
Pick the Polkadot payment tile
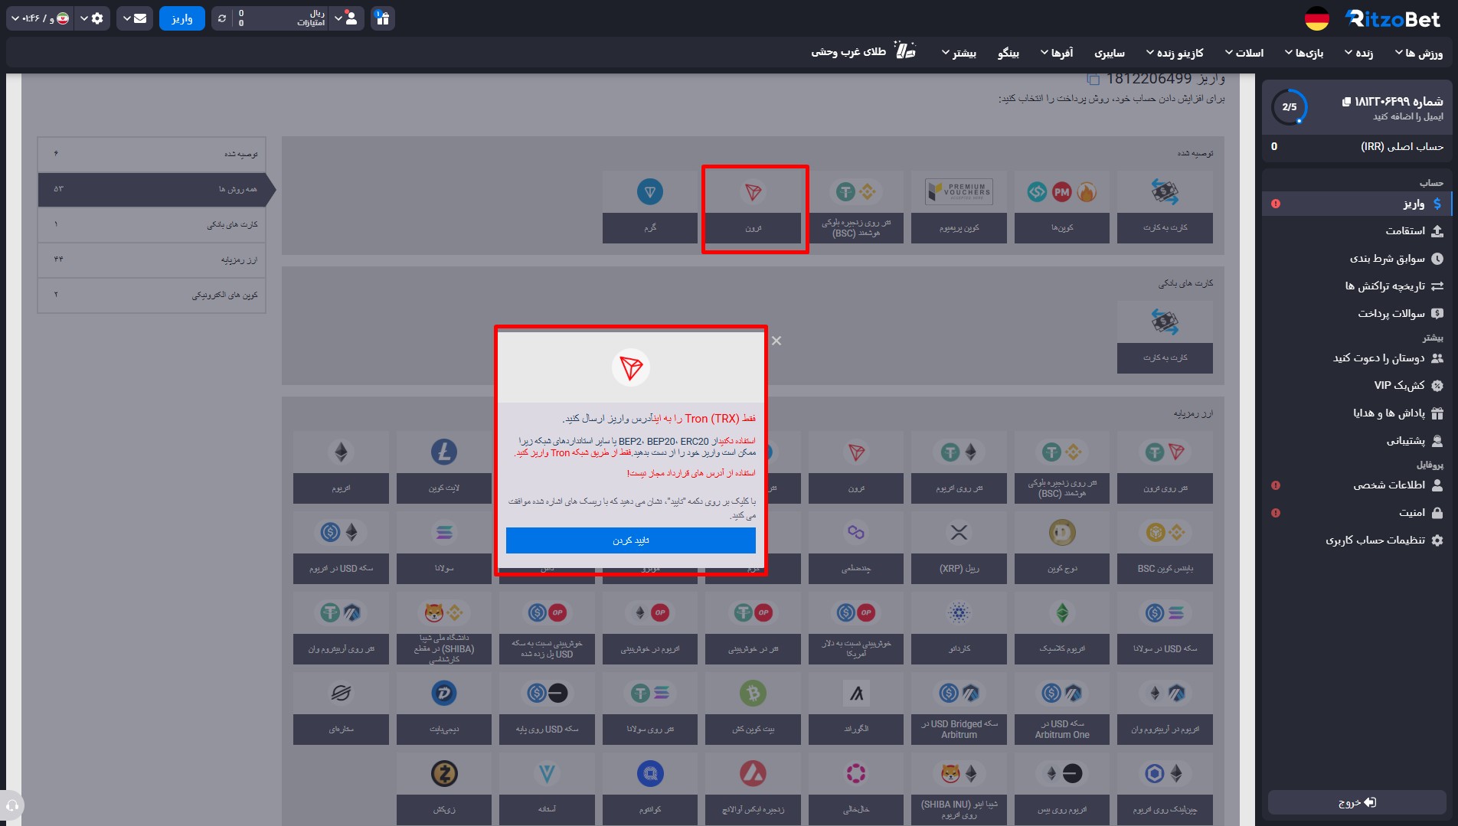(x=856, y=789)
